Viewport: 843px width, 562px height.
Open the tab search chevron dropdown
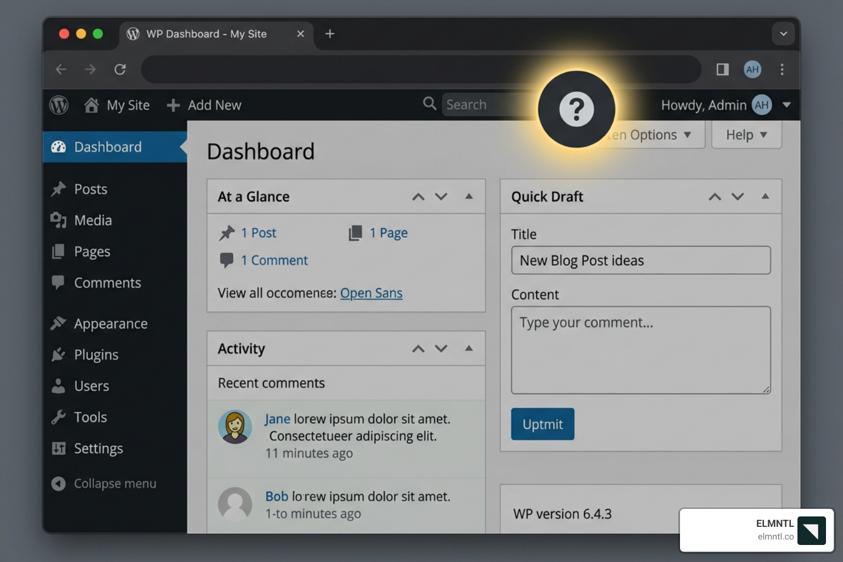point(783,34)
